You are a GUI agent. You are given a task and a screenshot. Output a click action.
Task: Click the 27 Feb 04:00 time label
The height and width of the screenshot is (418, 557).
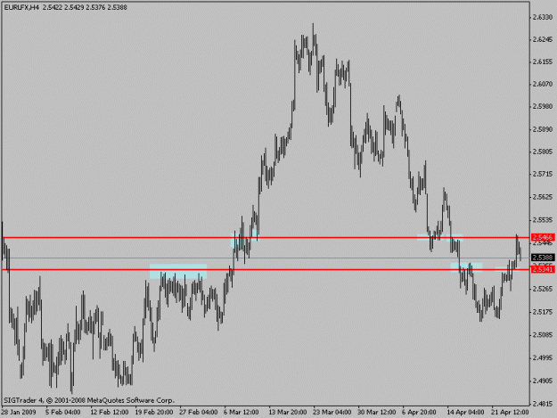click(198, 412)
